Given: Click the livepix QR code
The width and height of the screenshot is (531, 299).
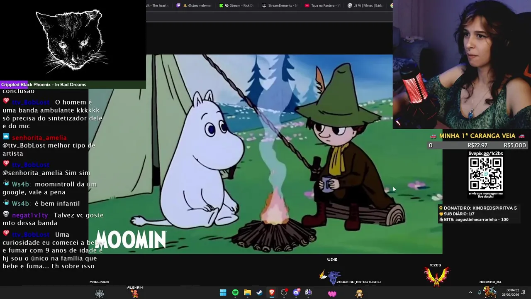Looking at the screenshot, I should point(485,174).
